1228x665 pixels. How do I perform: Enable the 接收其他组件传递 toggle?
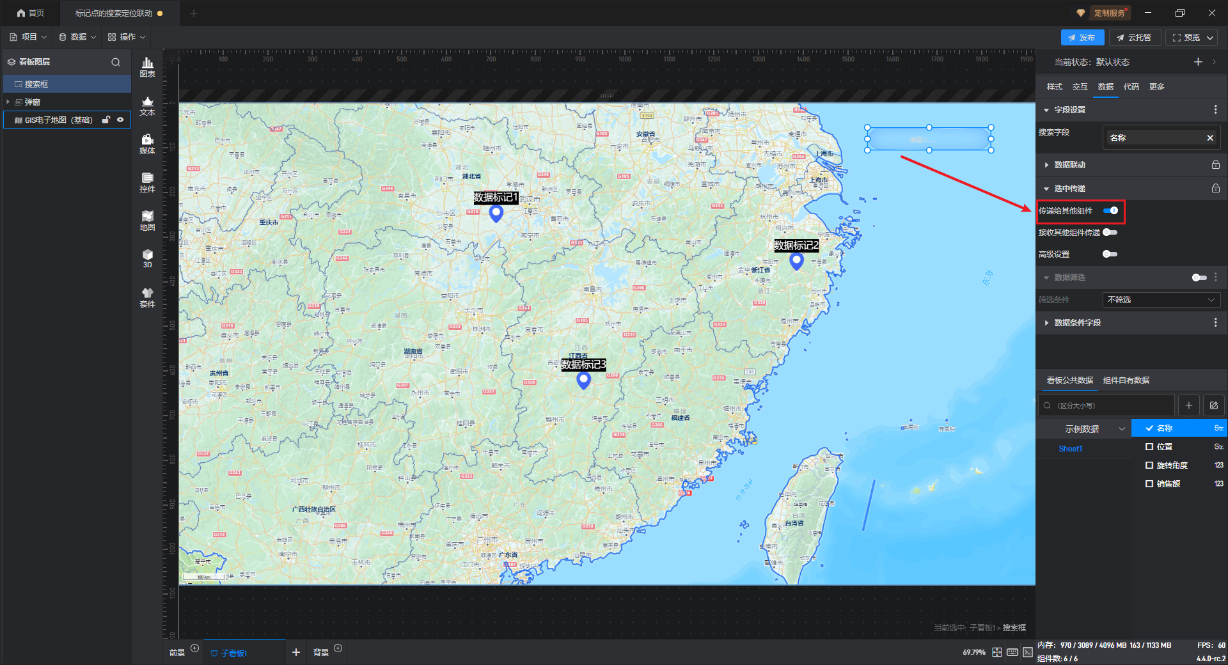[1110, 232]
